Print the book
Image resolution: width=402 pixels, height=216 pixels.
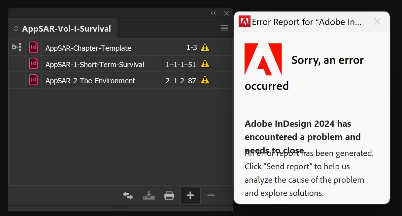point(169,196)
